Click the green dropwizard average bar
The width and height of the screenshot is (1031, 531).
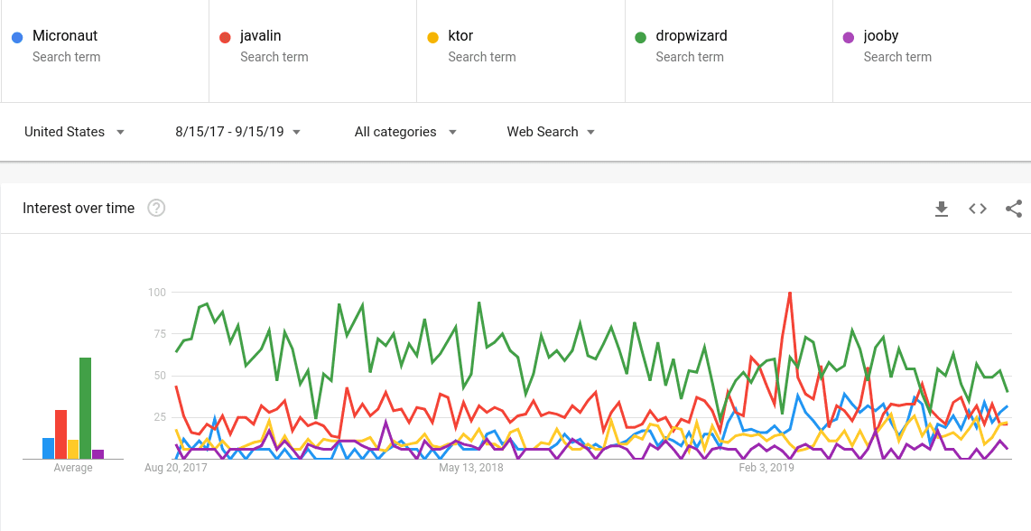[85, 408]
